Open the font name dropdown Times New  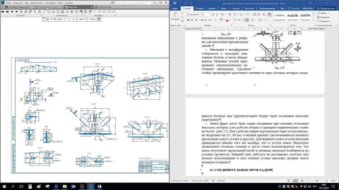click(200, 15)
